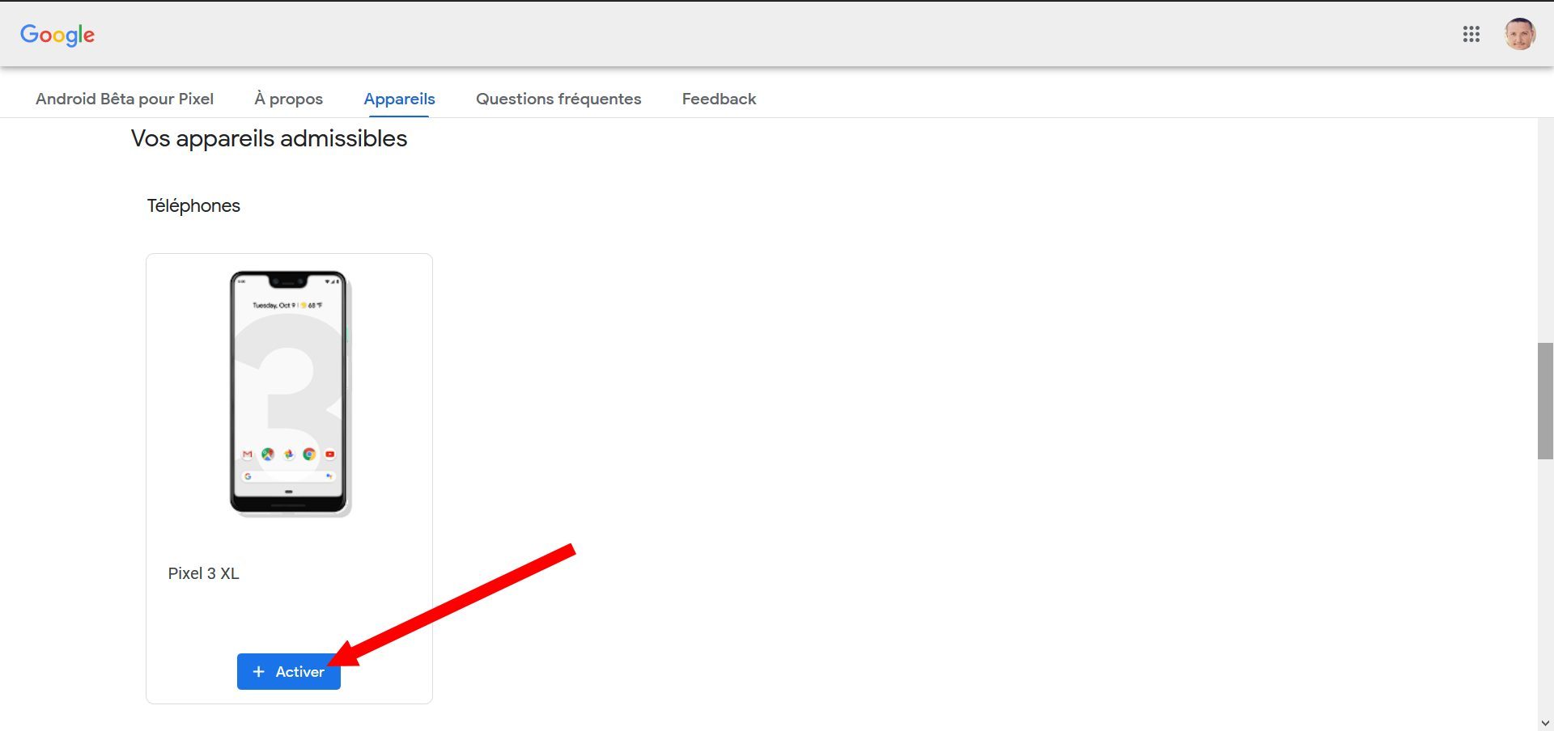Open the Google apps grid icon
This screenshot has height=731, width=1554.
[x=1471, y=34]
